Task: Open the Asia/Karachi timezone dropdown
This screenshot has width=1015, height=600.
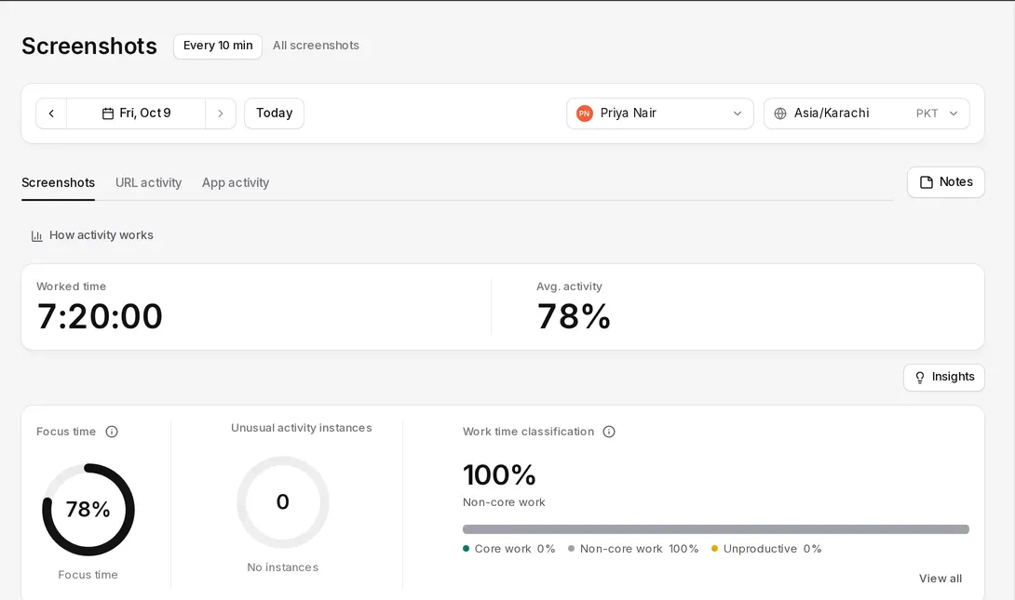Action: pyautogui.click(x=866, y=113)
